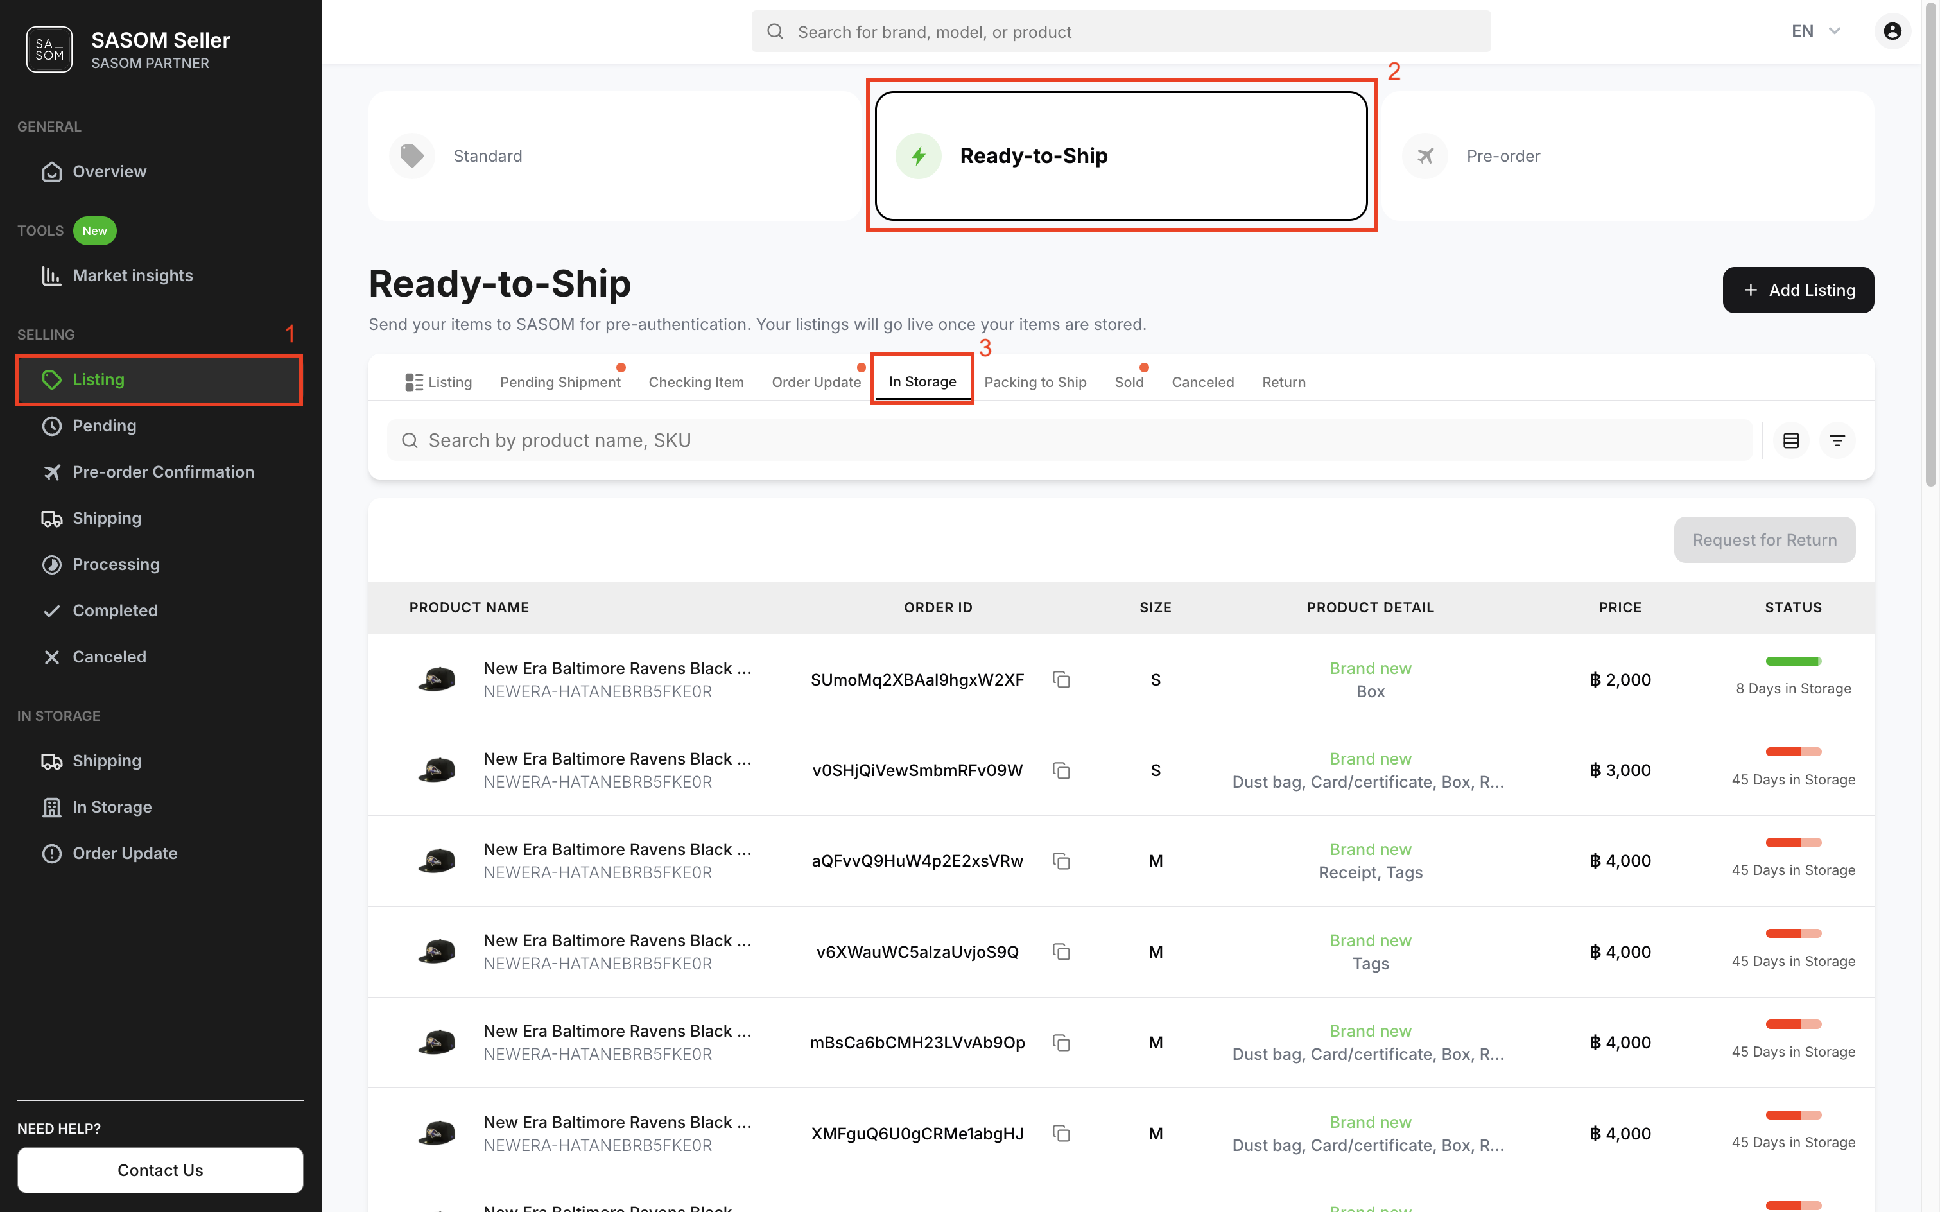Select the Ready-to-Ship listing type card
This screenshot has width=1940, height=1212.
(x=1121, y=155)
